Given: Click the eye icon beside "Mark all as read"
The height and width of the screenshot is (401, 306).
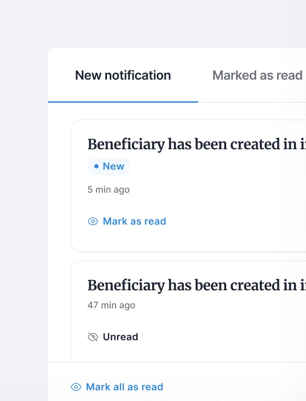Looking at the screenshot, I should point(76,387).
